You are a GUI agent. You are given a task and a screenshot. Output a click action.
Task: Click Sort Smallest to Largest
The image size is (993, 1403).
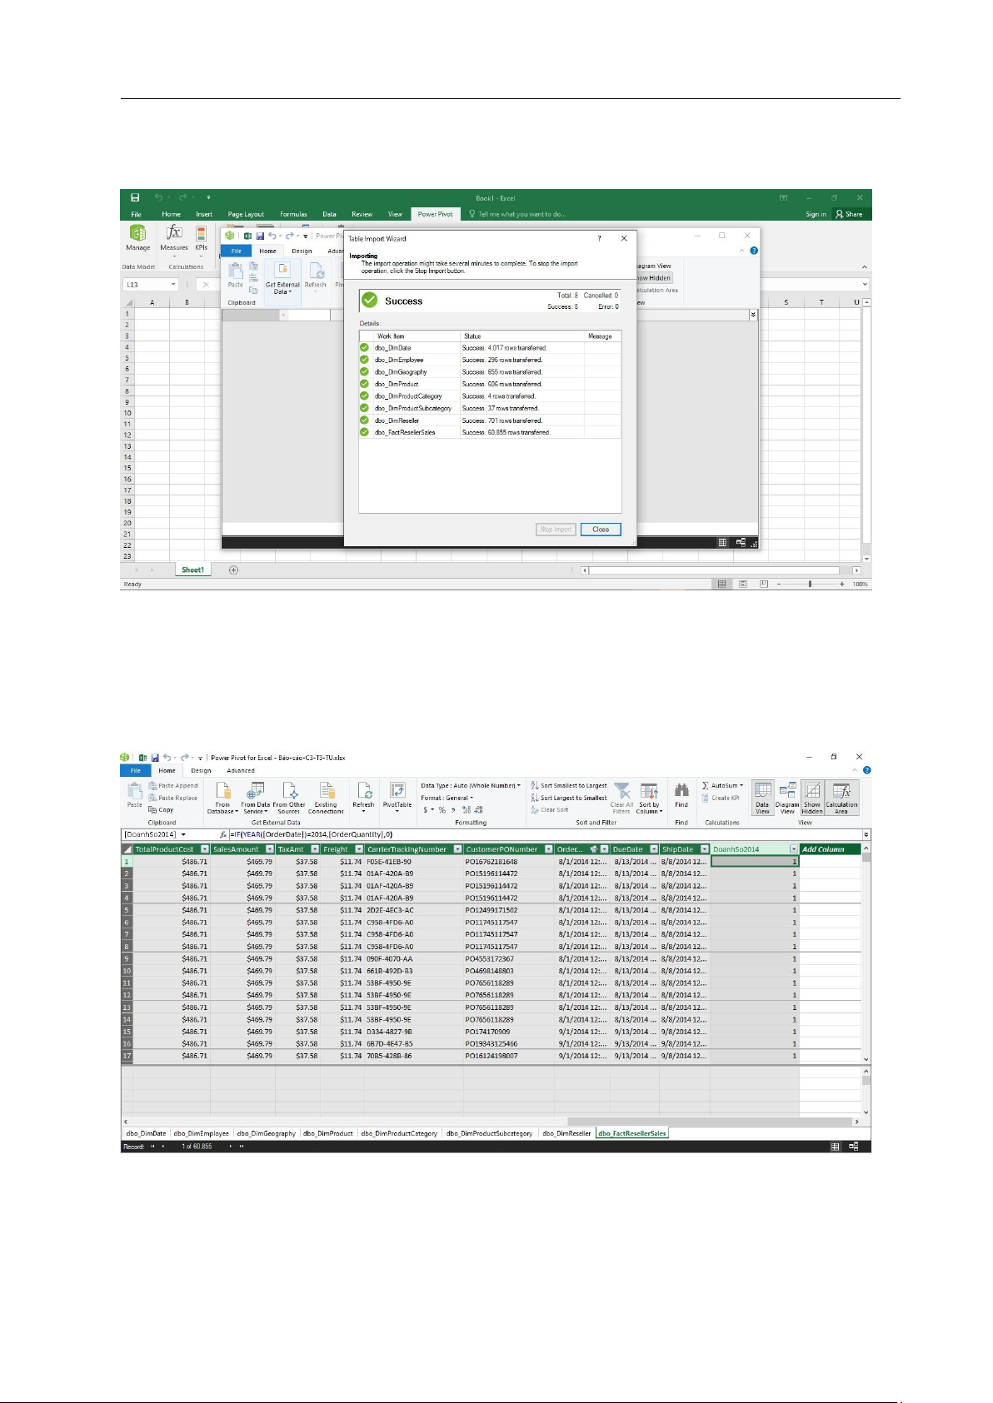pos(570,785)
